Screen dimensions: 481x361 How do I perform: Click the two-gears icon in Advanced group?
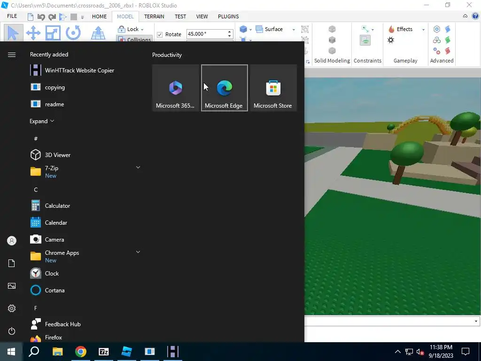pyautogui.click(x=437, y=51)
